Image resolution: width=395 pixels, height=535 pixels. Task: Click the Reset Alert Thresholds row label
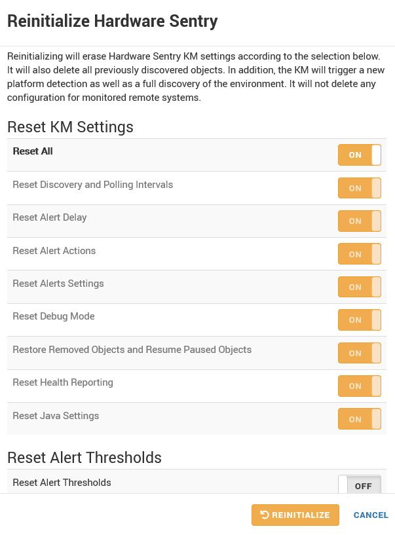click(x=62, y=483)
